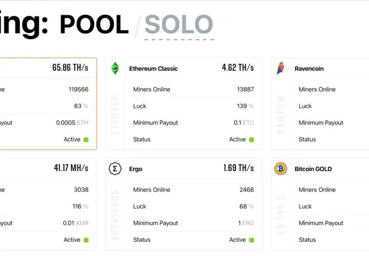Click the 4.62 TH/s hashrate value

point(238,68)
